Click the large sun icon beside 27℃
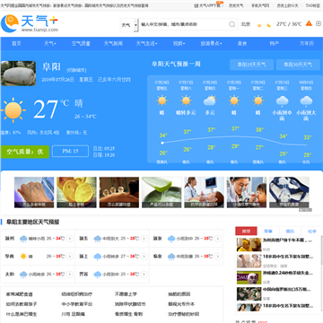The width and height of the screenshot is (323, 323). tap(13, 110)
